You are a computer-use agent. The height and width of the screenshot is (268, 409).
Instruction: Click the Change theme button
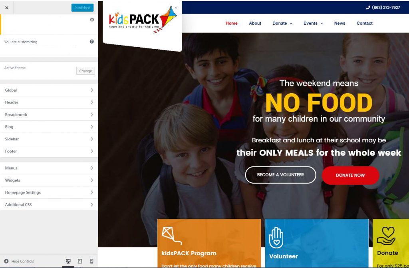click(85, 71)
